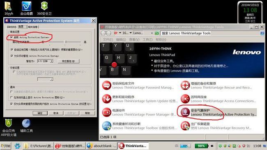267x150 pixels.
Task: Click 开始 Start button
Action: click(6, 146)
